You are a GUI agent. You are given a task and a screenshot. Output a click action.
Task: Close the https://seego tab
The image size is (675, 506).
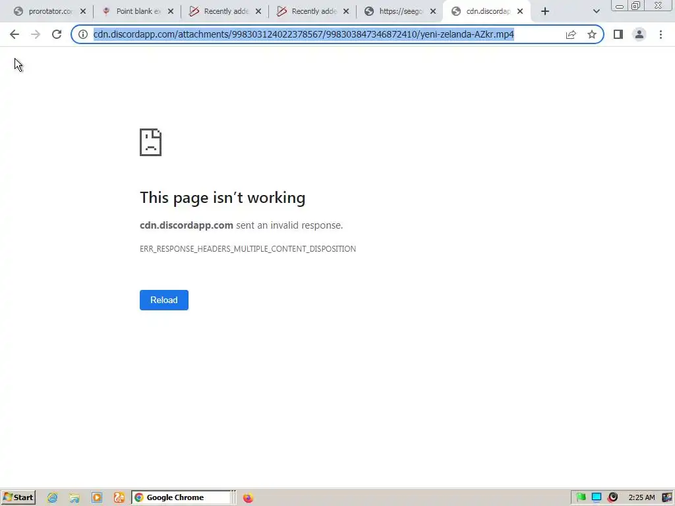tap(434, 12)
